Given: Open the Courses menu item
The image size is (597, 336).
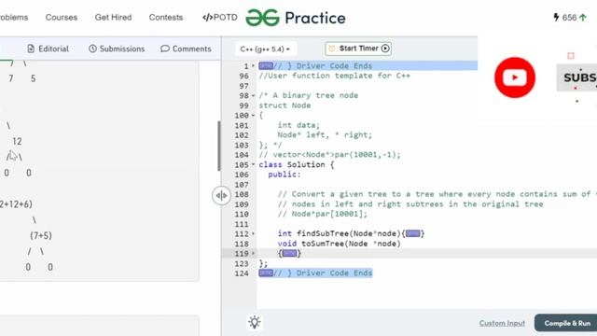Looking at the screenshot, I should point(62,18).
